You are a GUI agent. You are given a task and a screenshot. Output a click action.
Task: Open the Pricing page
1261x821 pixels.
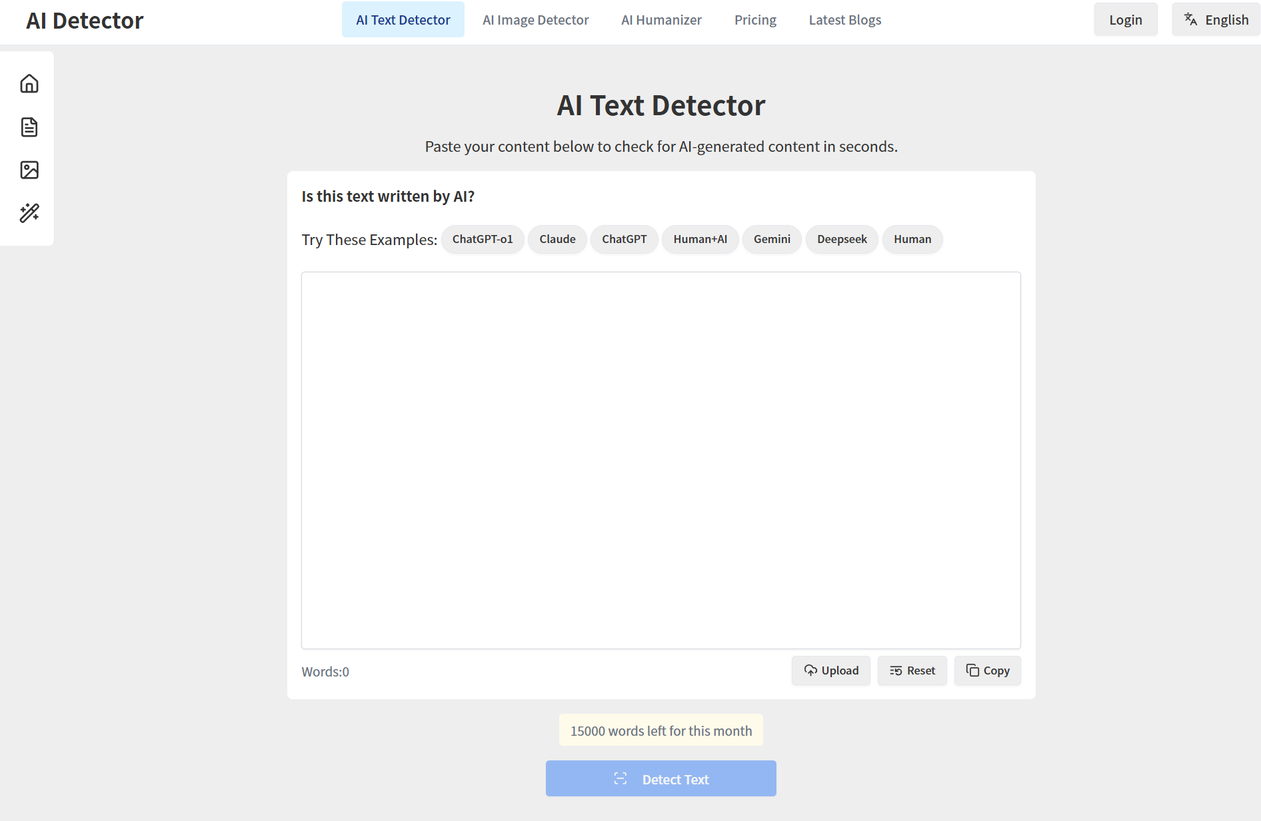click(x=755, y=20)
